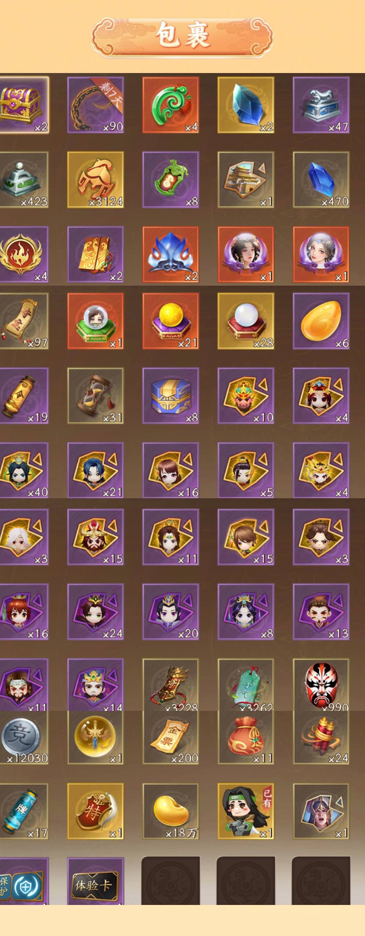
Task: Select the white pearl on cushion x28
Action: (x=246, y=321)
